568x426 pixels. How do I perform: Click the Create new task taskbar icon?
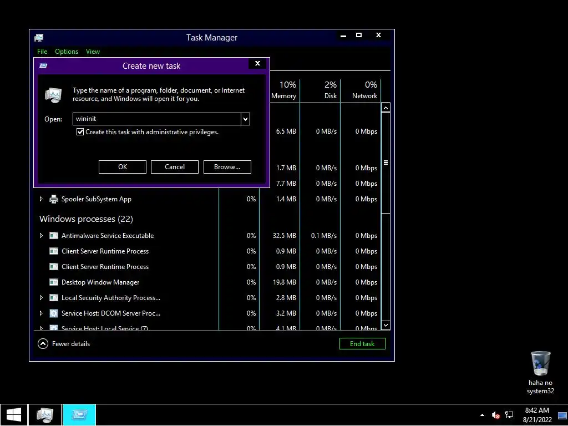(79, 415)
